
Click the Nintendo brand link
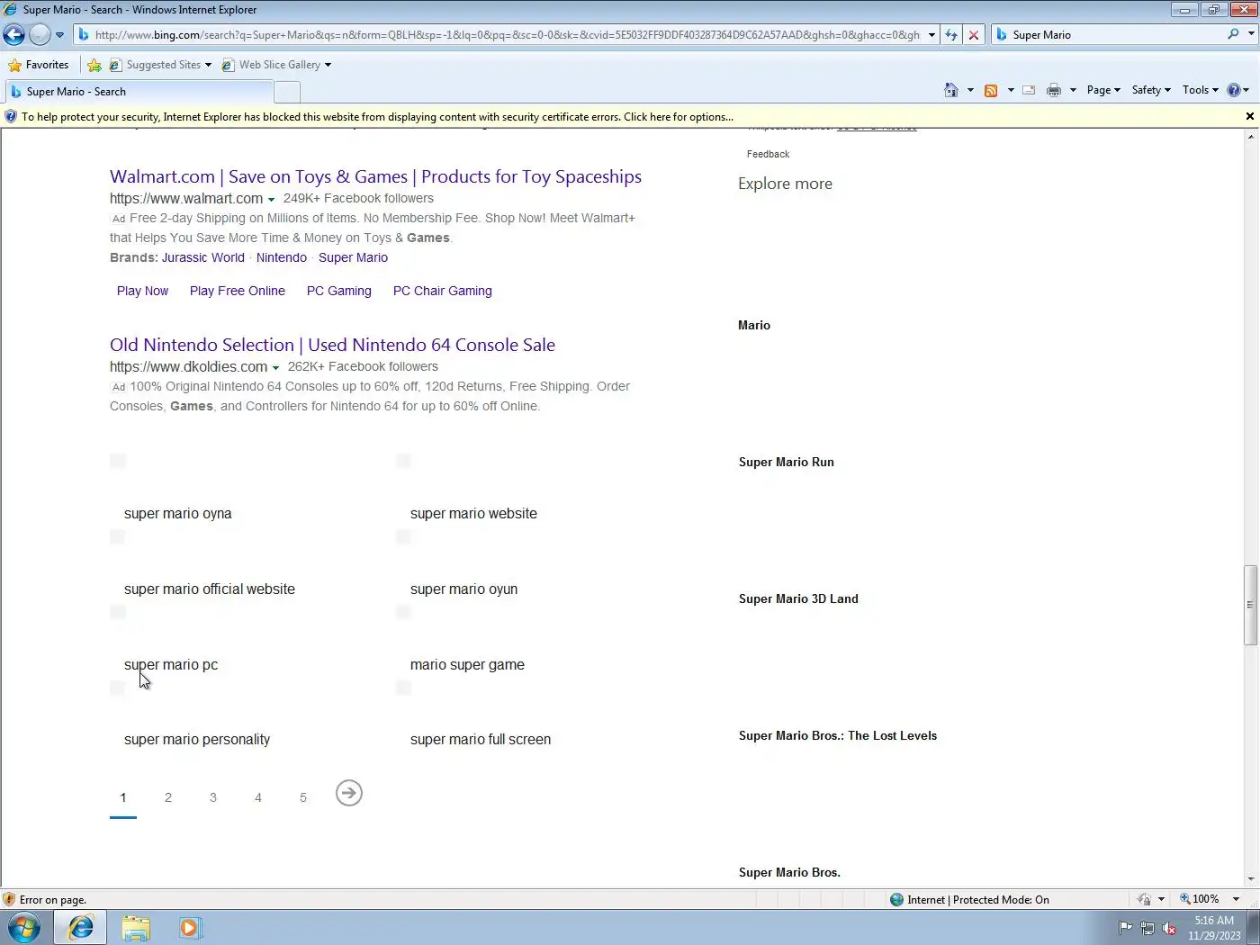pos(282,257)
